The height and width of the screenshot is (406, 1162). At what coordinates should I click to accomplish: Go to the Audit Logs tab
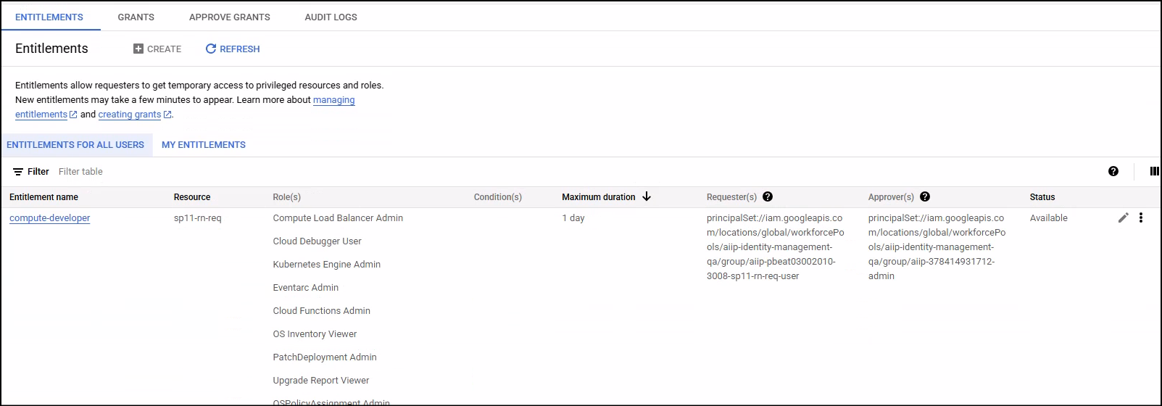click(331, 17)
